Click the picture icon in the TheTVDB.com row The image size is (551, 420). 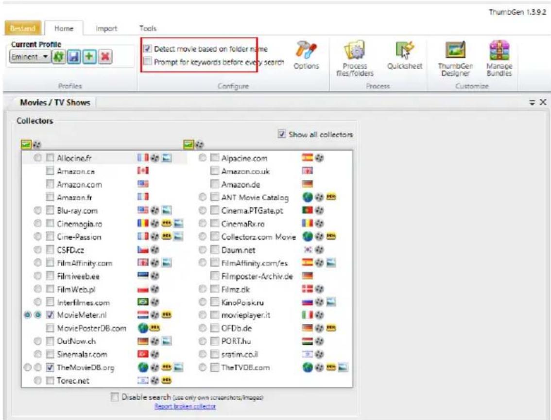pyautogui.click(x=343, y=367)
